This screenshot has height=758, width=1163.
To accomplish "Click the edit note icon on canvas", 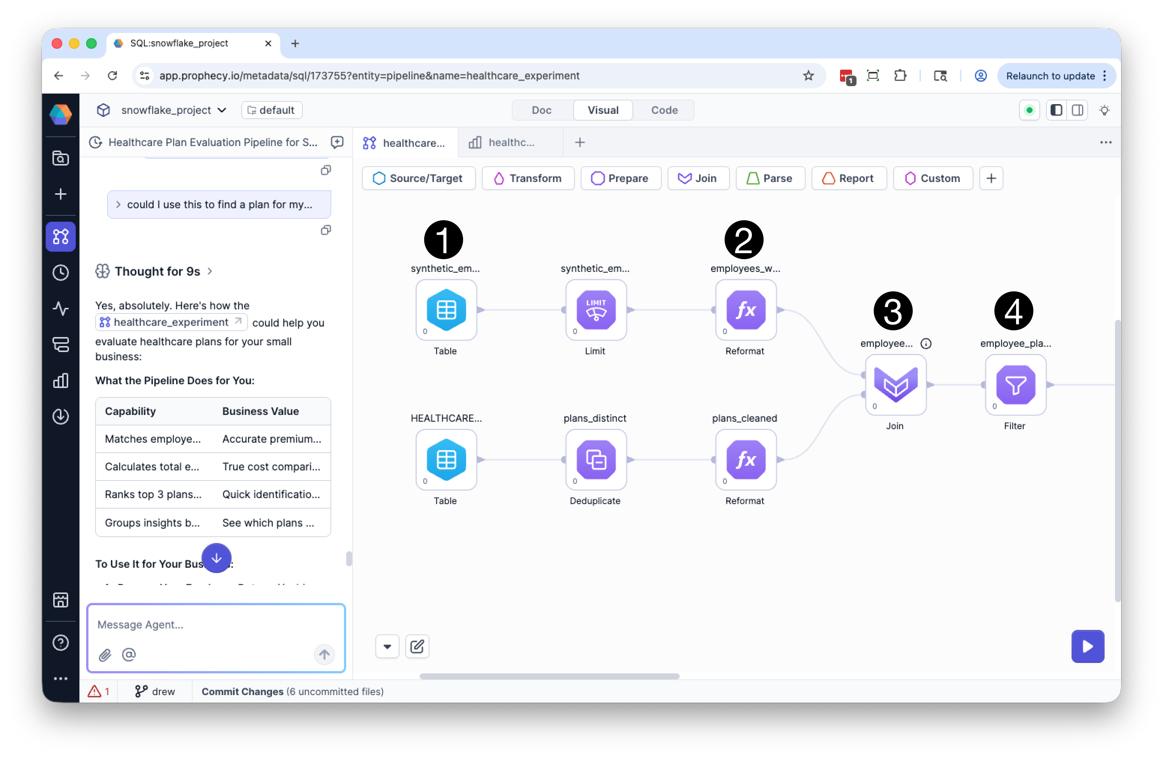I will pyautogui.click(x=417, y=647).
